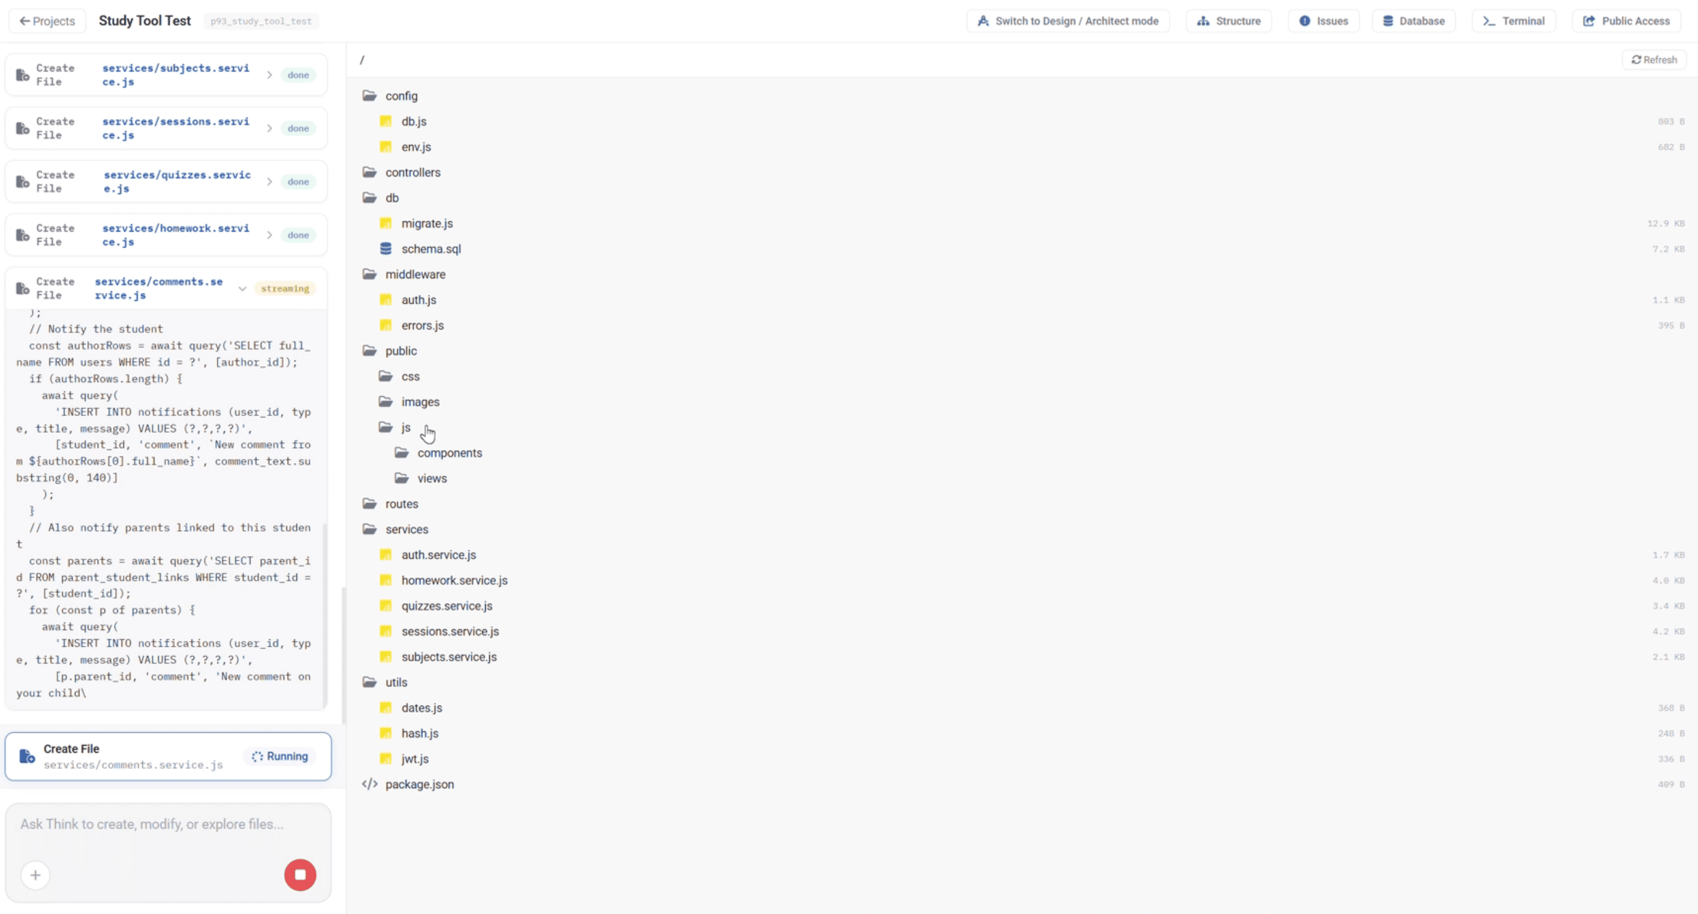
Task: Open middleware auth.js file
Action: 418,300
